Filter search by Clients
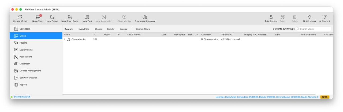This screenshot has width=343, height=112. point(98,29)
